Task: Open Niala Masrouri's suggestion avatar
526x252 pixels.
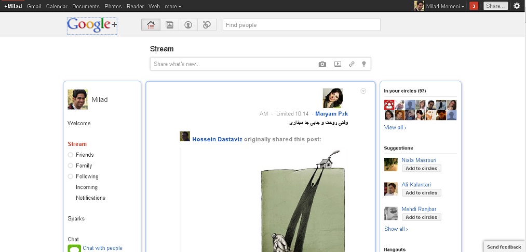Action: [x=391, y=165]
